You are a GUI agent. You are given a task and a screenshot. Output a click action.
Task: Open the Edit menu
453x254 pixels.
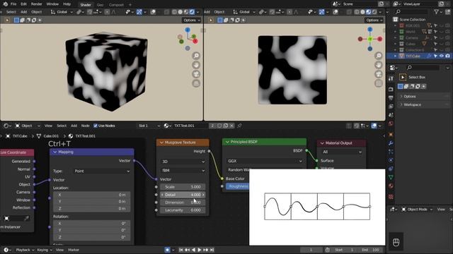point(23,4)
